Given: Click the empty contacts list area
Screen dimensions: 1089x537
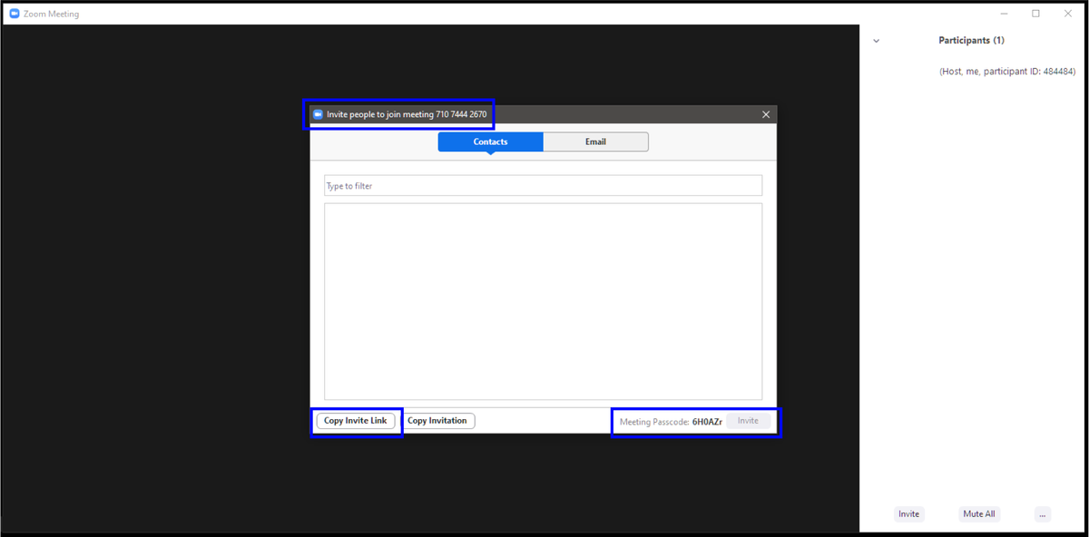Looking at the screenshot, I should click(x=543, y=301).
